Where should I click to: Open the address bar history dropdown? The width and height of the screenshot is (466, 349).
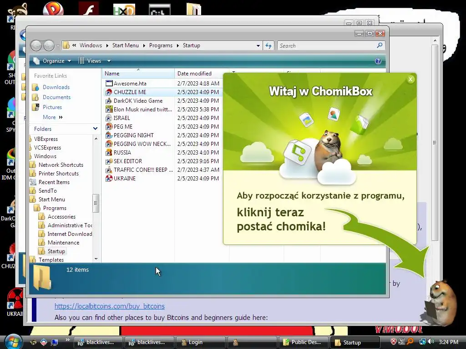[x=258, y=45]
